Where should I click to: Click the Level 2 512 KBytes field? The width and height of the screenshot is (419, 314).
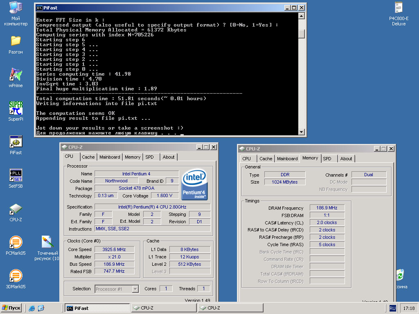tap(189, 264)
